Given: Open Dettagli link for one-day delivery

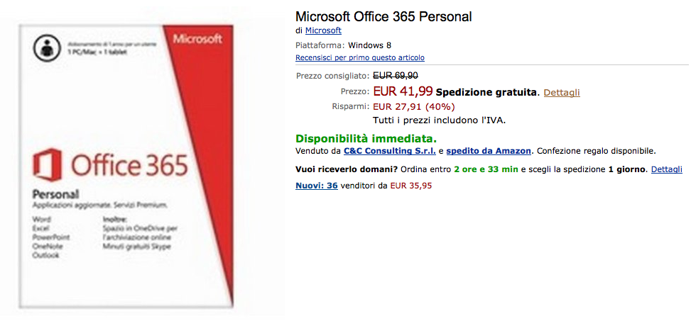Looking at the screenshot, I should pos(666,170).
